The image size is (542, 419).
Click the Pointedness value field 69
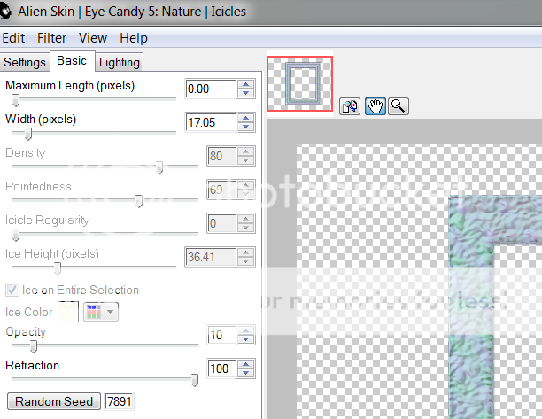coord(222,190)
